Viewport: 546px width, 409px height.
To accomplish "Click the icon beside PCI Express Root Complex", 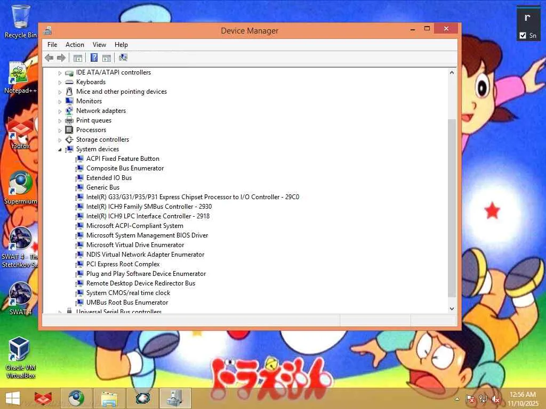I will coord(80,264).
